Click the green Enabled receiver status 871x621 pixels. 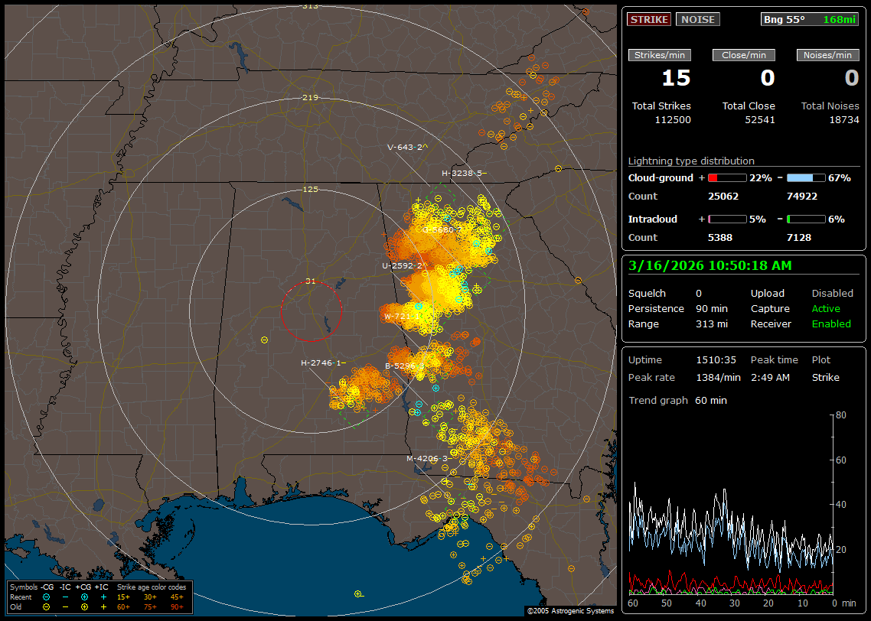click(x=831, y=324)
